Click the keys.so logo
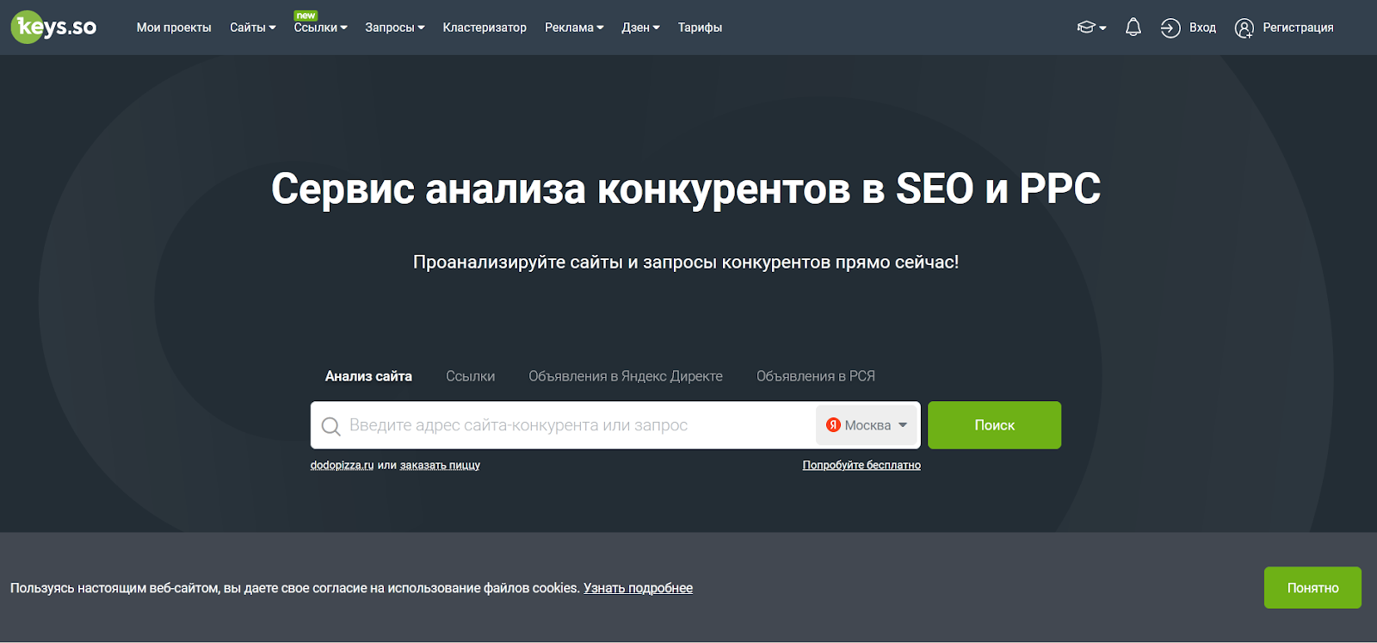The height and width of the screenshot is (643, 1377). click(54, 28)
